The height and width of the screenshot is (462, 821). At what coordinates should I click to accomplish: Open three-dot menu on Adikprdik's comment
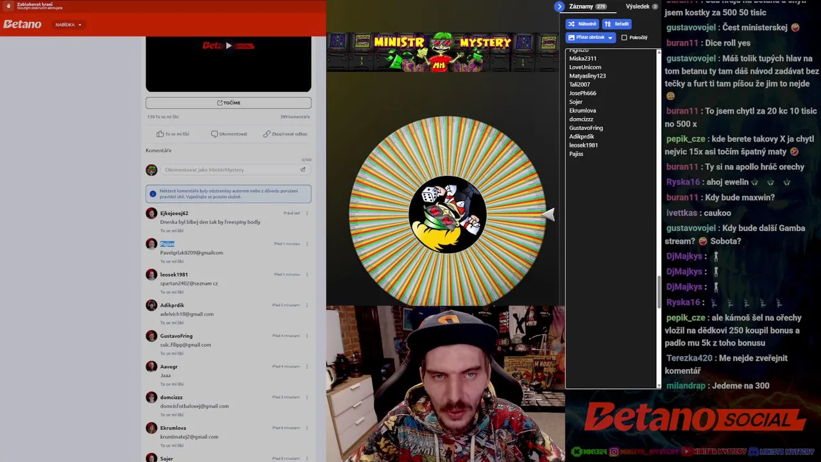307,305
